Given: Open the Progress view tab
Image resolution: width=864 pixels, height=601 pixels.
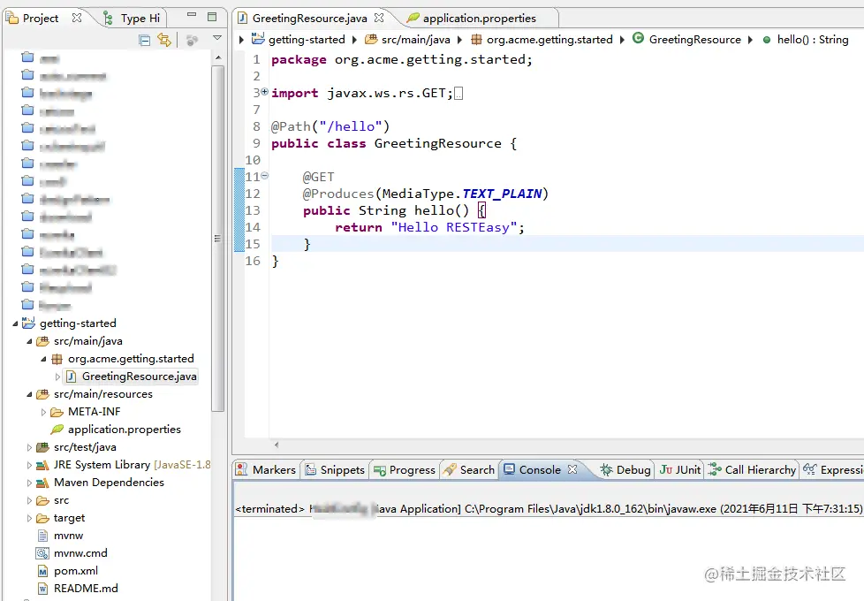Looking at the screenshot, I should tap(405, 470).
